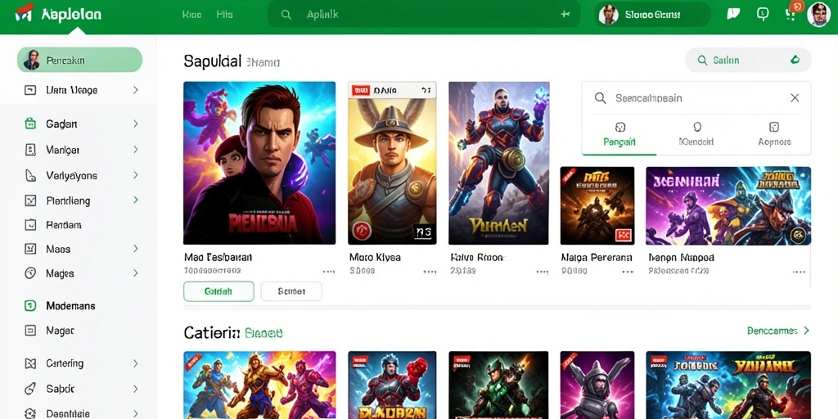This screenshot has width=838, height=419.
Task: Click the Pengairt tab icon
Action: coord(620,127)
